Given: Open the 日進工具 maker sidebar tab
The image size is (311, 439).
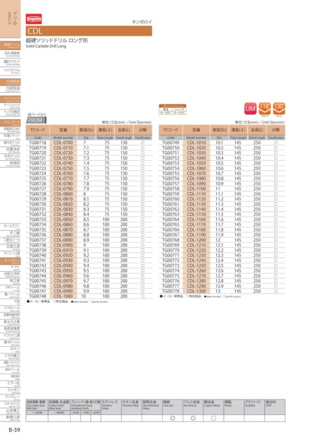Looking at the screenshot, I should pyautogui.click(x=10, y=247).
